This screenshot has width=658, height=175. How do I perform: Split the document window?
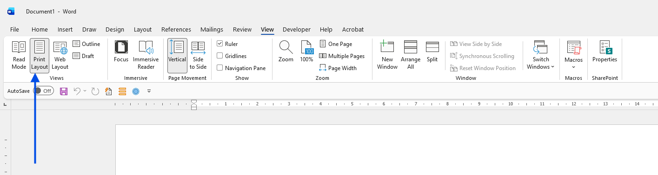(432, 52)
